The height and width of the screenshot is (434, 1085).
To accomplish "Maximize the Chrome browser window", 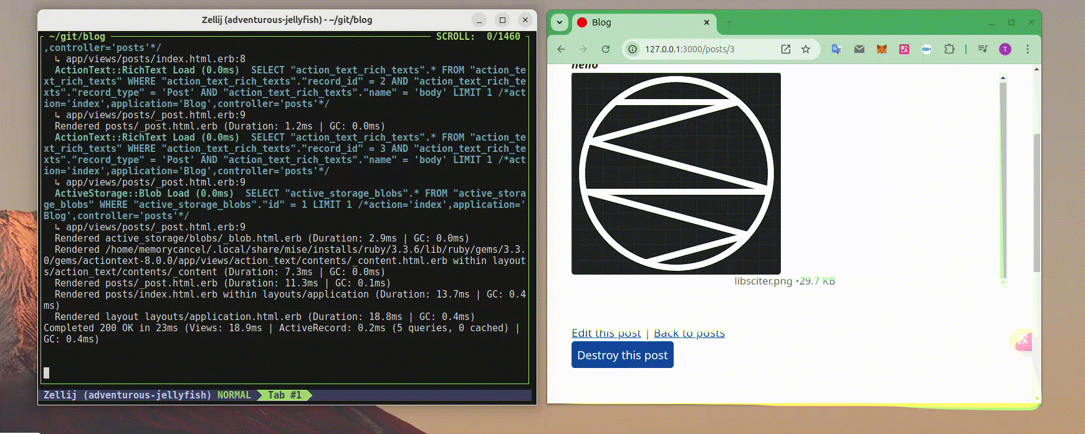I will [1011, 22].
